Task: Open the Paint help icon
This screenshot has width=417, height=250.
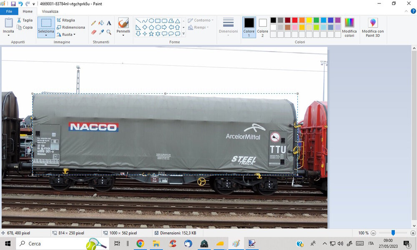Action: point(413,11)
